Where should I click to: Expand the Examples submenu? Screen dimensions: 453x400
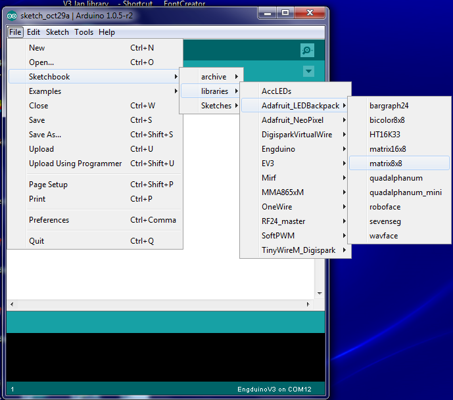95,91
